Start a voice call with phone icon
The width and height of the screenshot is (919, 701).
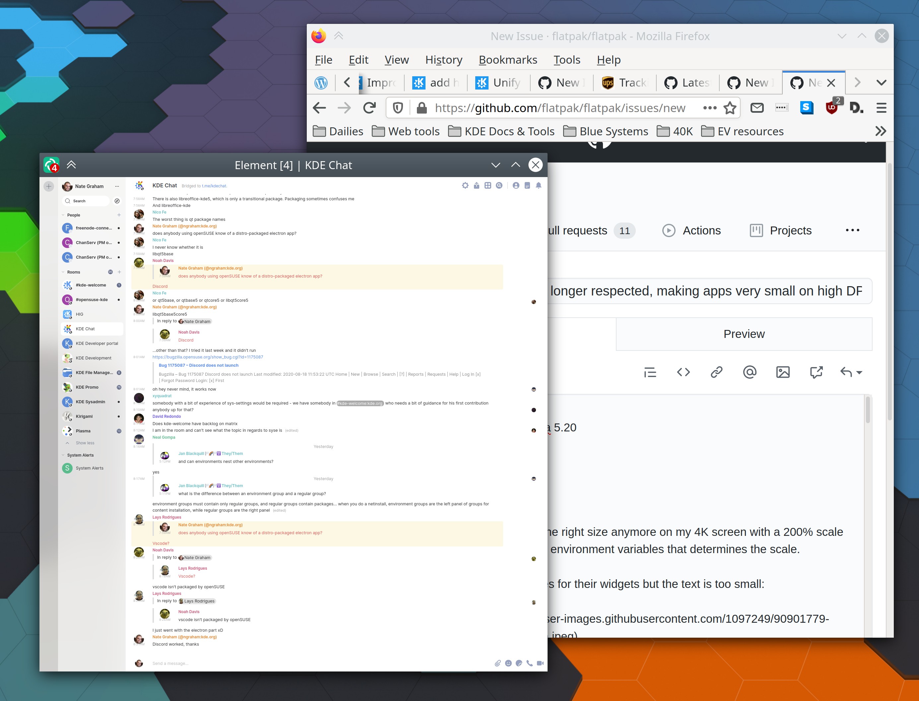[x=529, y=663]
